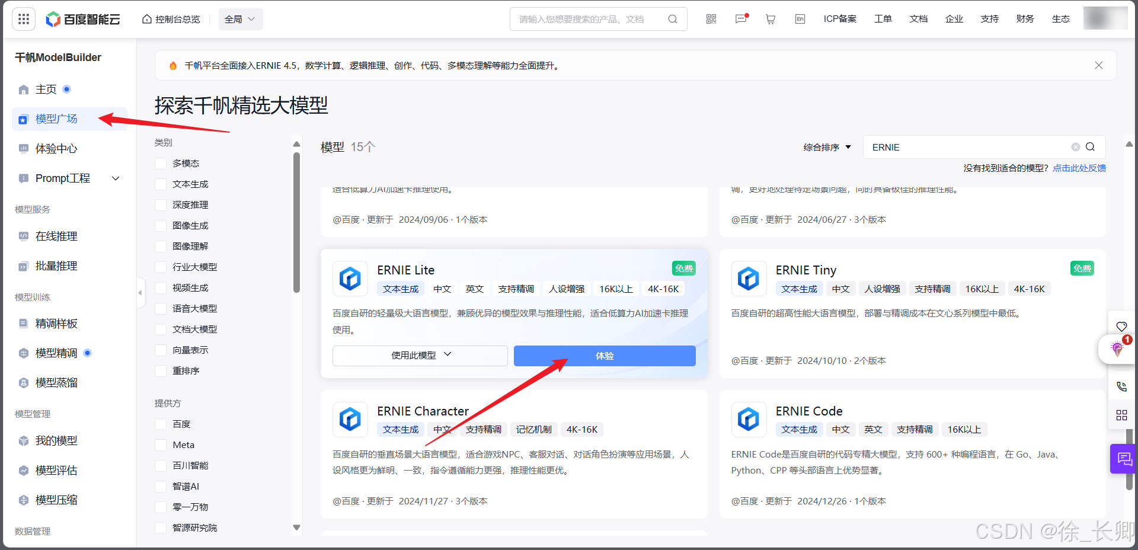The width and height of the screenshot is (1138, 550).
Task: Click the model list scrollbar thumb
Action: tap(1129, 459)
